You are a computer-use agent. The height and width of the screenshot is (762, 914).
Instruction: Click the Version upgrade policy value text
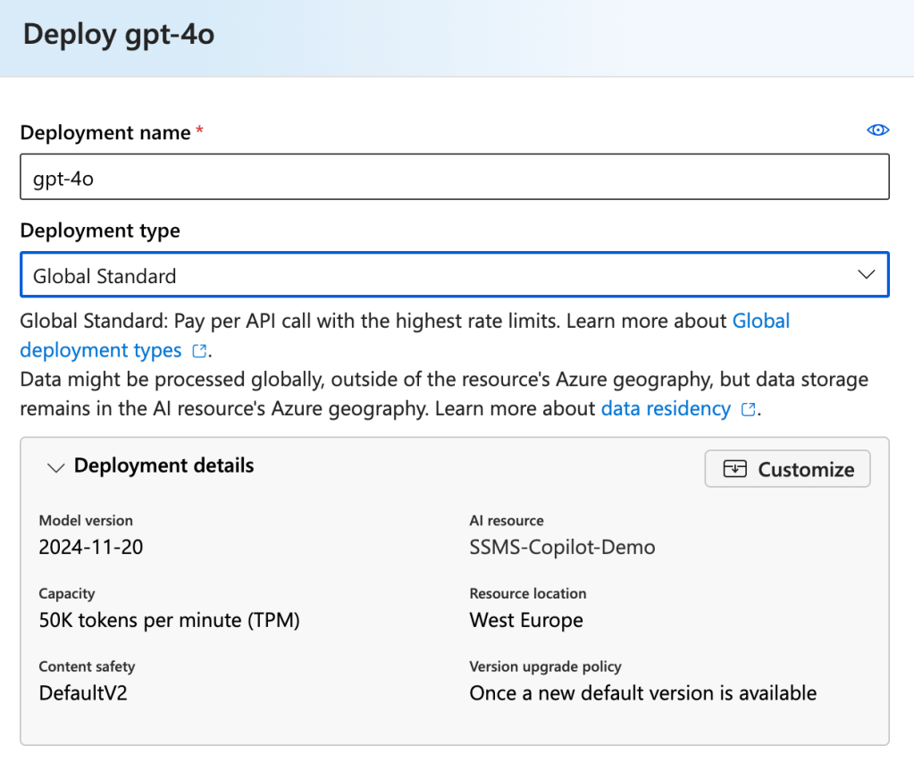[x=642, y=692]
